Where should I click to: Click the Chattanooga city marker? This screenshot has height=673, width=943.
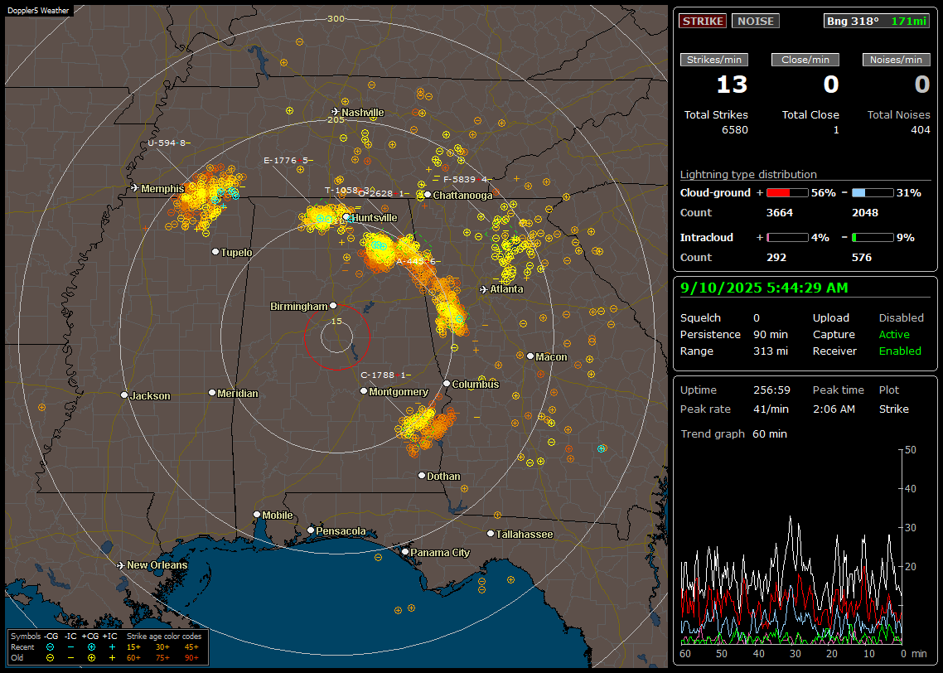pyautogui.click(x=428, y=194)
